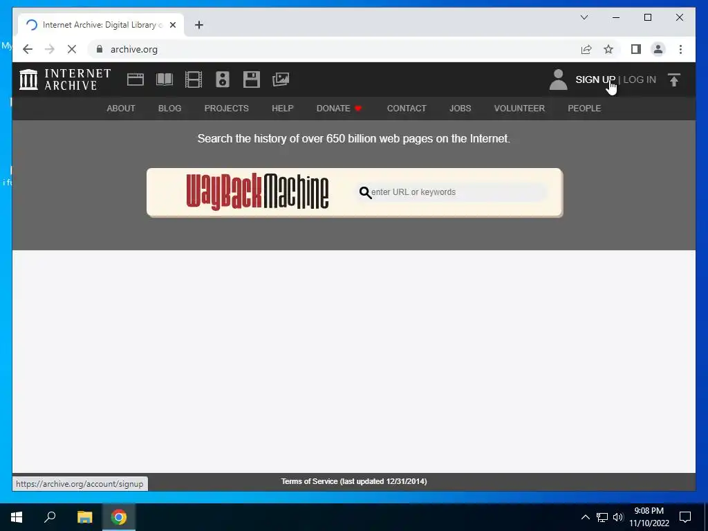This screenshot has height=531, width=708.
Task: Open tab search dropdown arrow
Action: [584, 17]
